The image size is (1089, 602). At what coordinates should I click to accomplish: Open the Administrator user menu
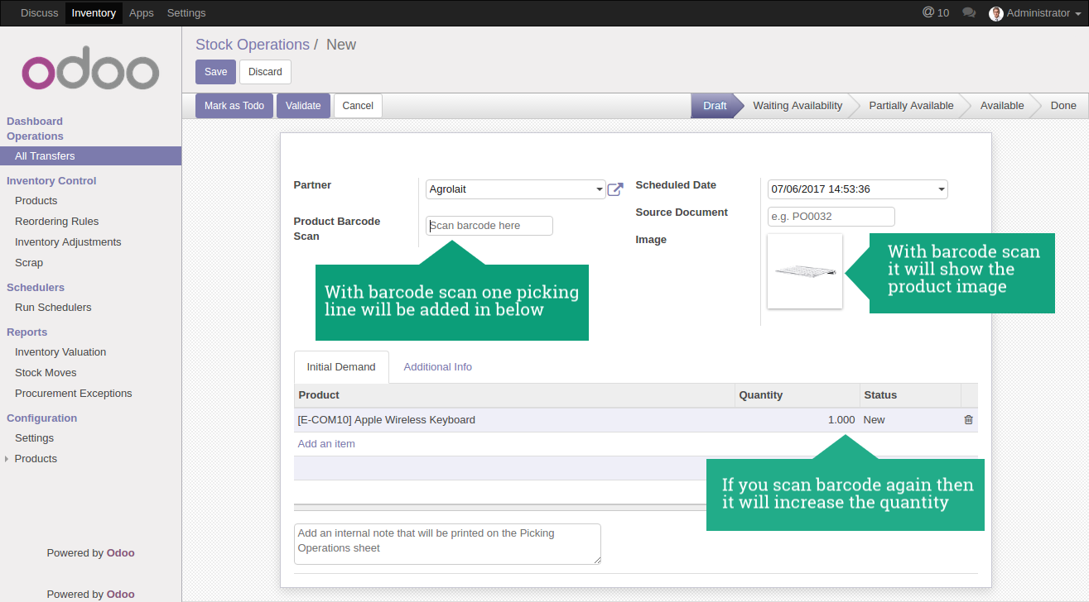click(1034, 13)
